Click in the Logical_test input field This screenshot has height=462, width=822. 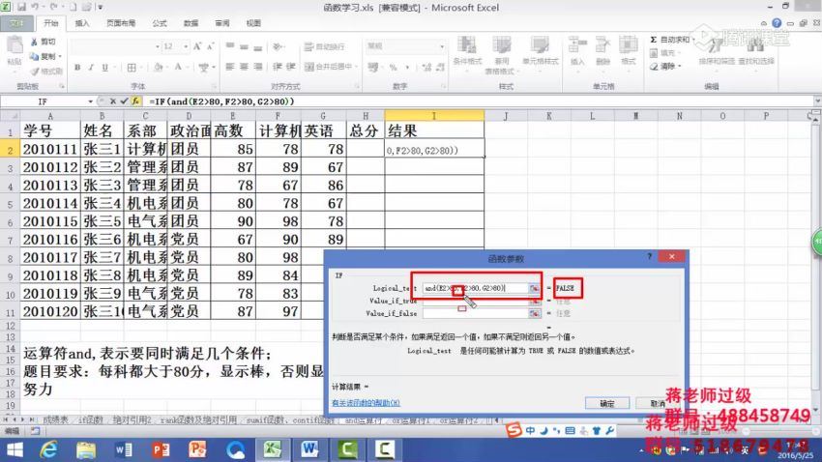pyautogui.click(x=475, y=288)
